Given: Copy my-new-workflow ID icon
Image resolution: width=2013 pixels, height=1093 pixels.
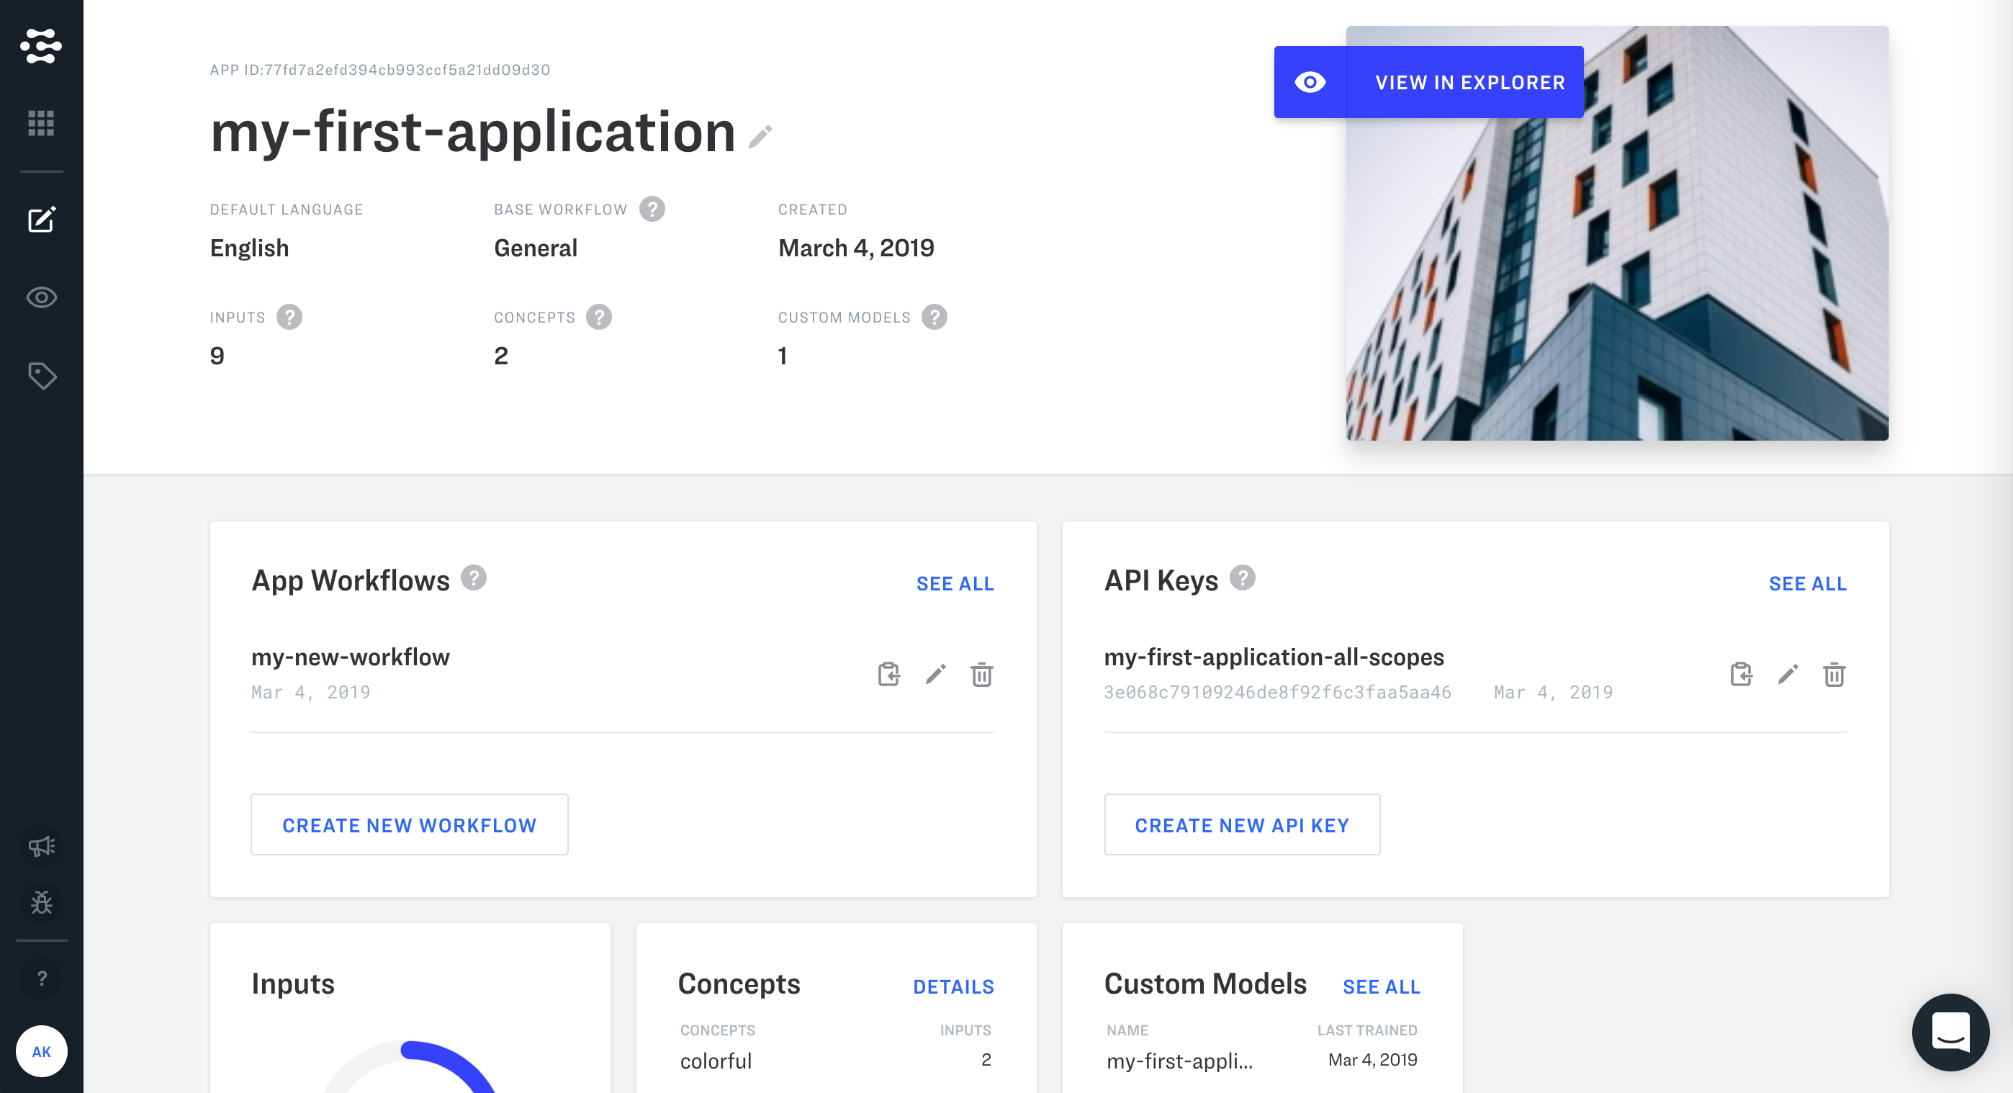Looking at the screenshot, I should pos(888,673).
